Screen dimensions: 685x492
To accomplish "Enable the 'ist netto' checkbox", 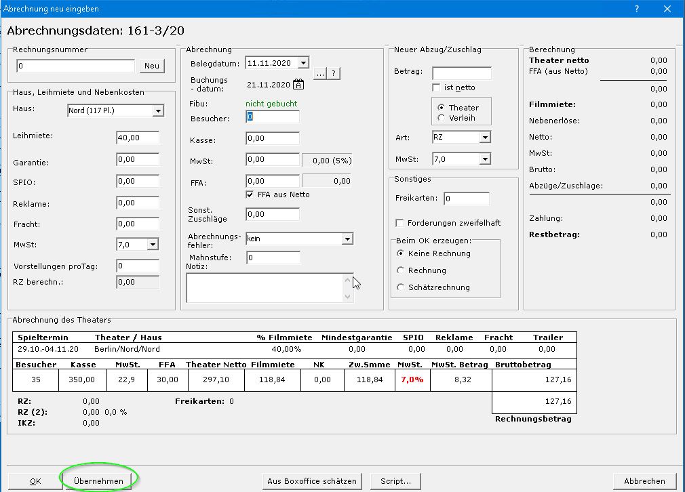I will (x=437, y=87).
